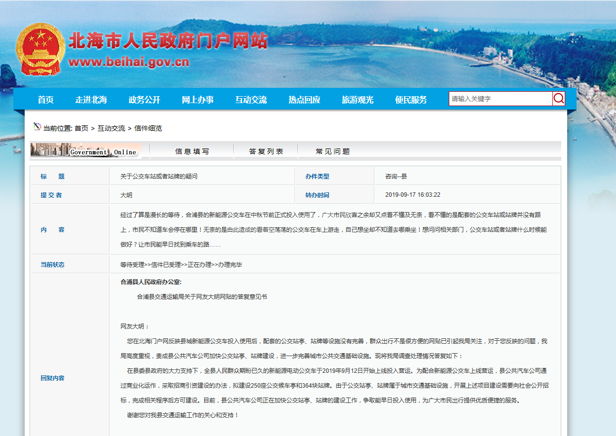This screenshot has height=436, width=616.
Task: Click the search magnifier icon
Action: pyautogui.click(x=559, y=99)
